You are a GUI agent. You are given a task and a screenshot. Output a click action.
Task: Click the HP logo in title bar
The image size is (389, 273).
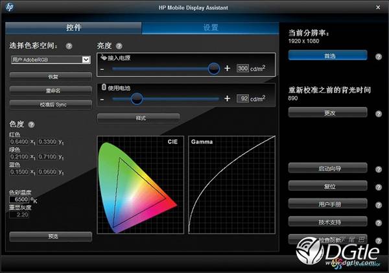point(10,7)
